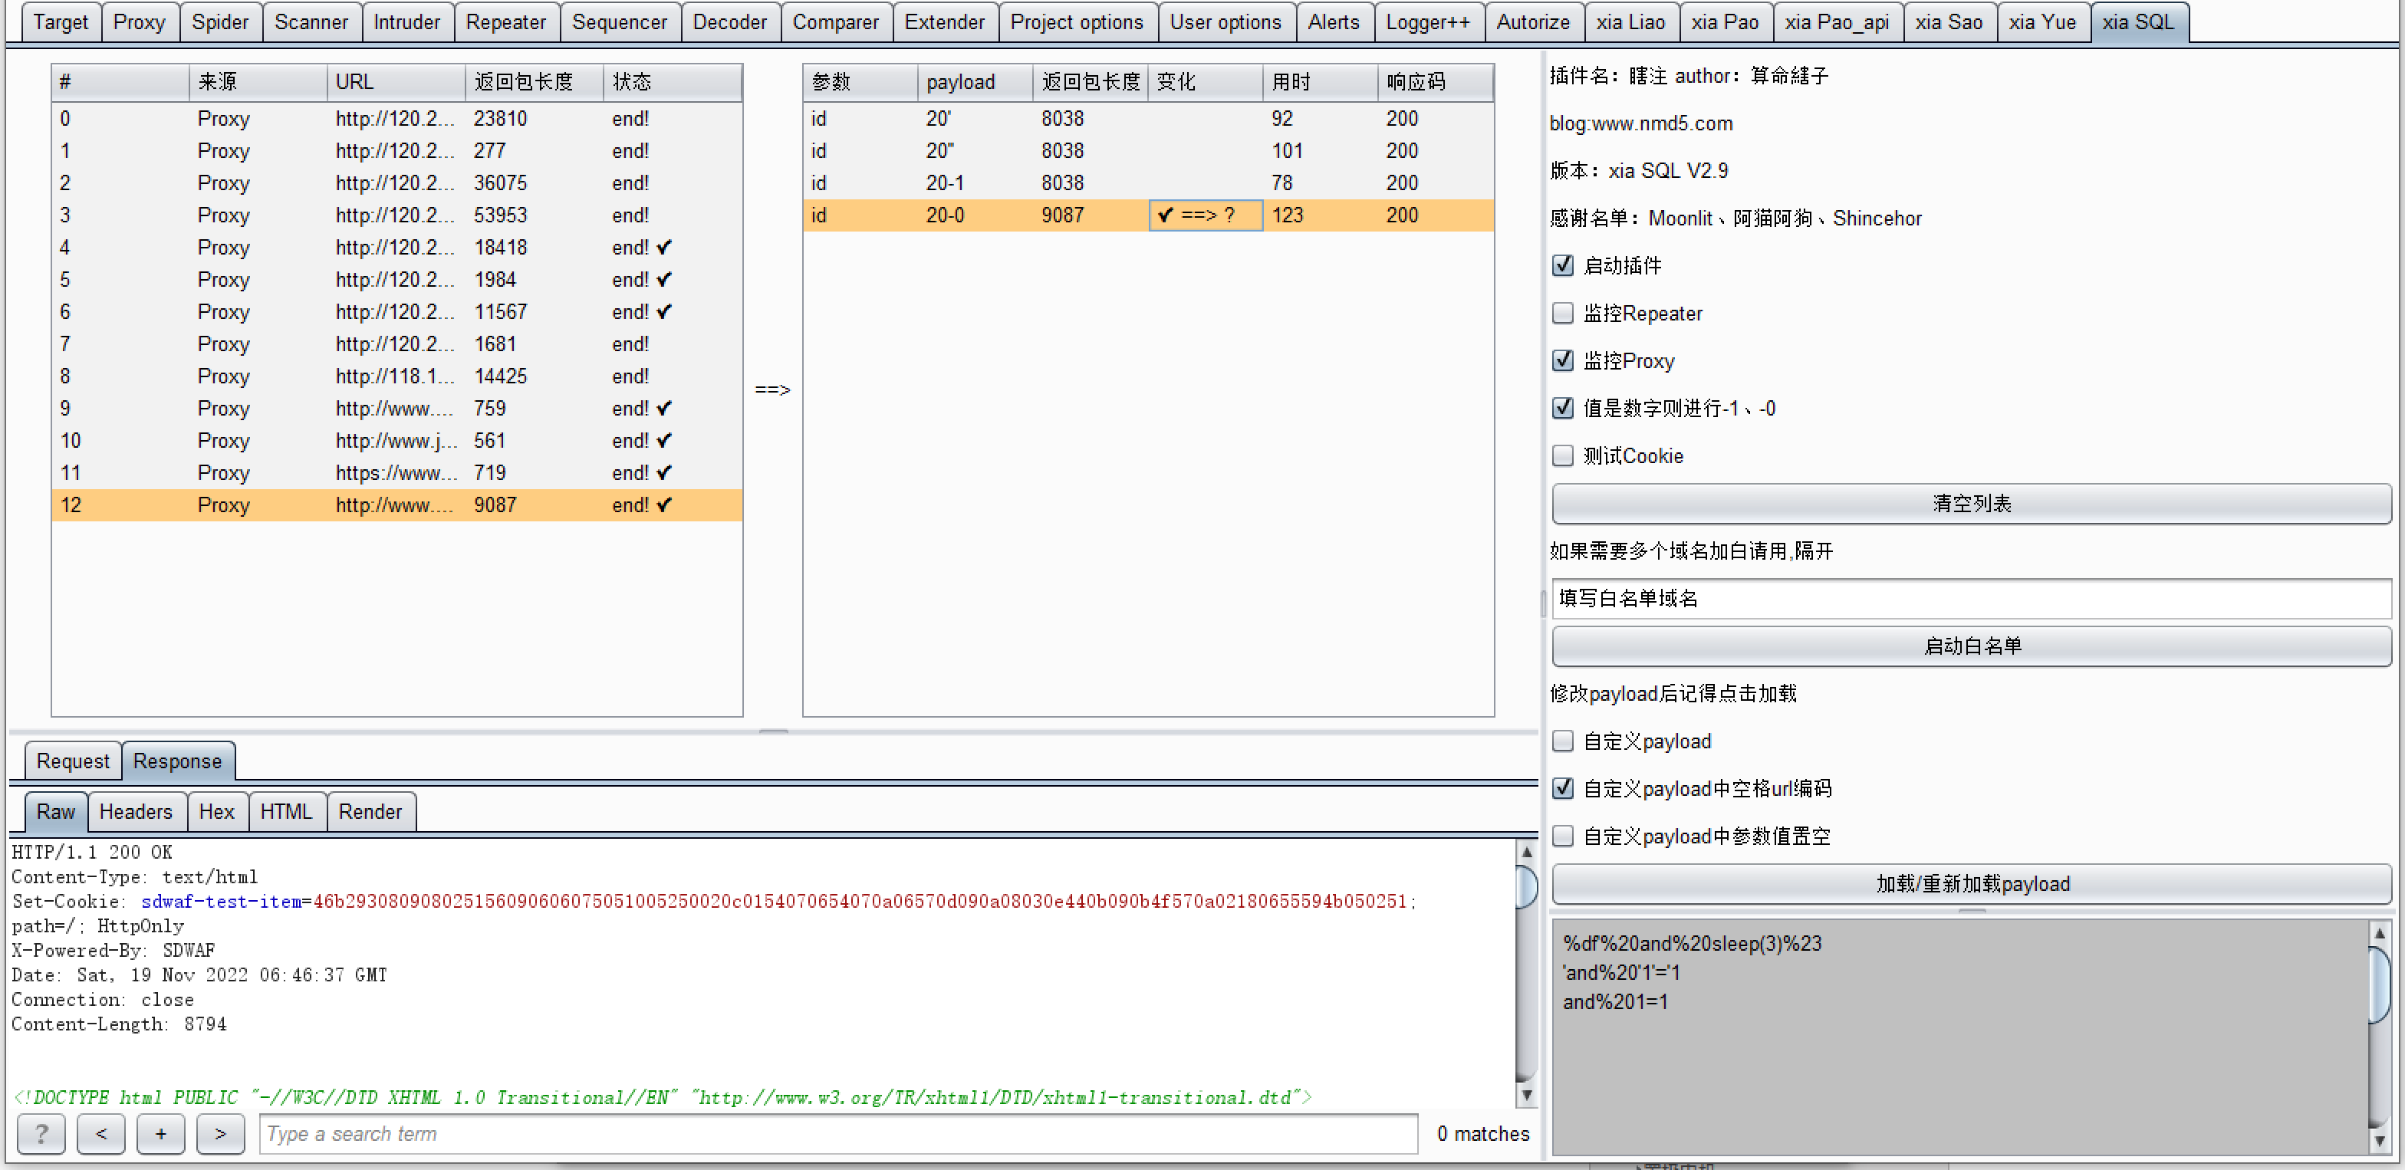
Task: Click the help "?" icon below the response panel
Action: [41, 1134]
